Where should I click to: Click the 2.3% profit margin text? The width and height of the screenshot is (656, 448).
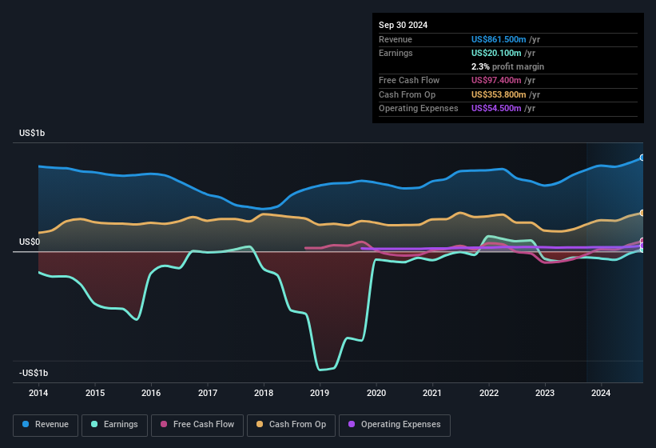[x=507, y=66]
